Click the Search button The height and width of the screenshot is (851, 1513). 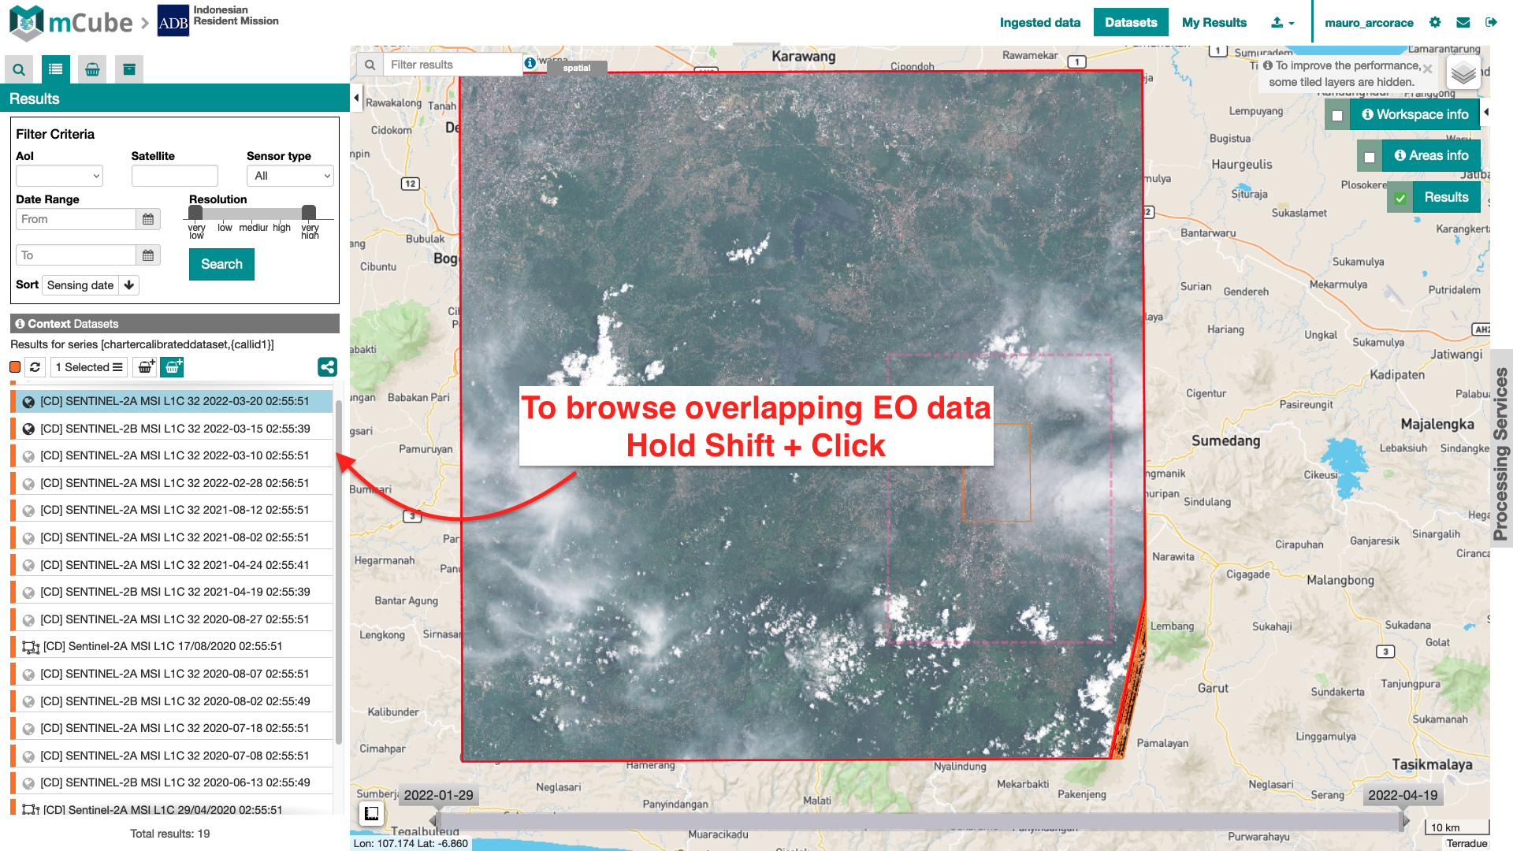tap(221, 265)
